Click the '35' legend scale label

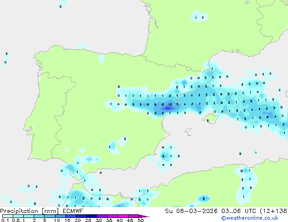(x=109, y=220)
